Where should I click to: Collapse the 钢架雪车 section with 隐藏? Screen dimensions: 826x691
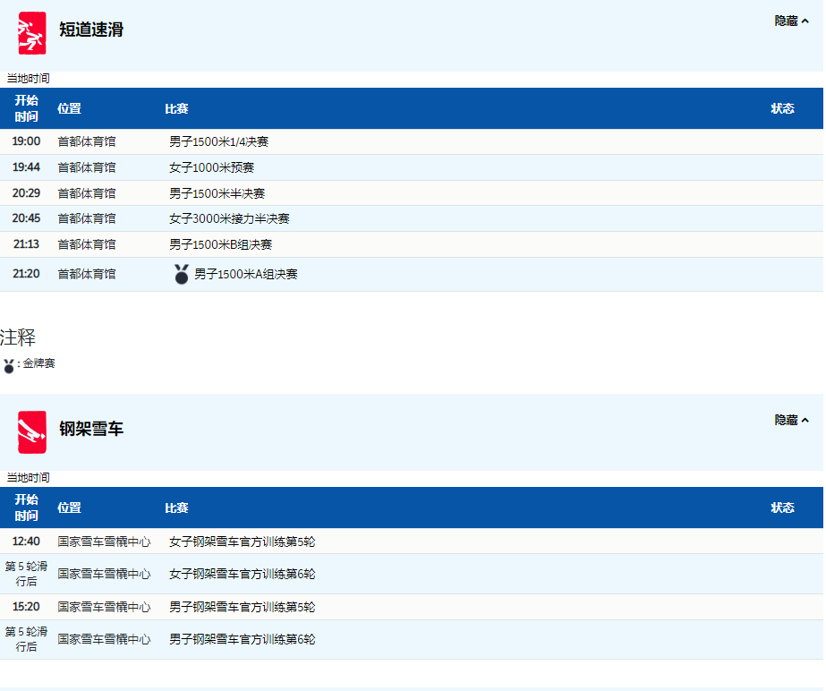click(x=791, y=420)
